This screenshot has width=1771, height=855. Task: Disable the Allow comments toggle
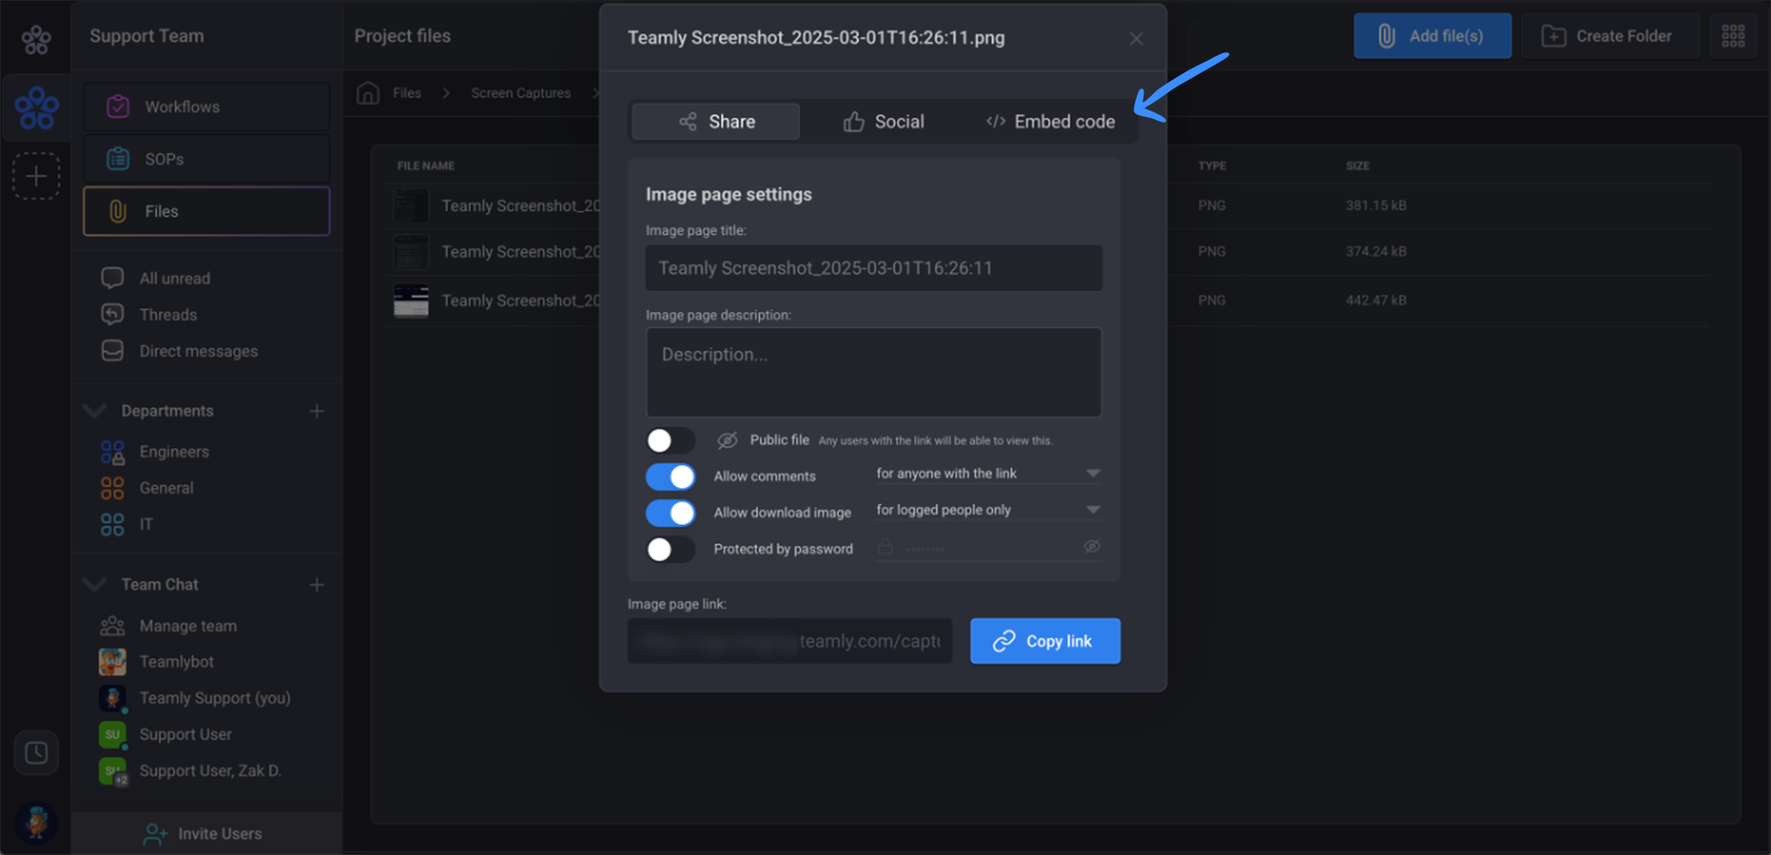coord(670,476)
